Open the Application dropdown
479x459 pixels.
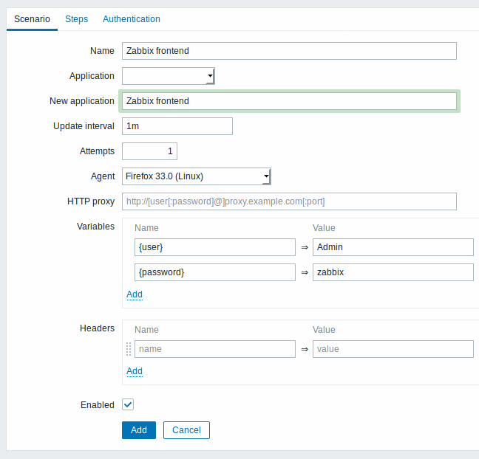click(x=169, y=76)
